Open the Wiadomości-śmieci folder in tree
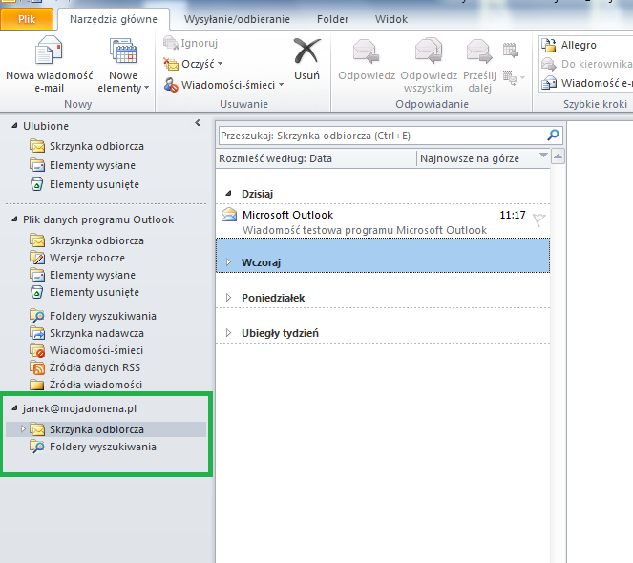This screenshot has height=563, width=633. 96,350
